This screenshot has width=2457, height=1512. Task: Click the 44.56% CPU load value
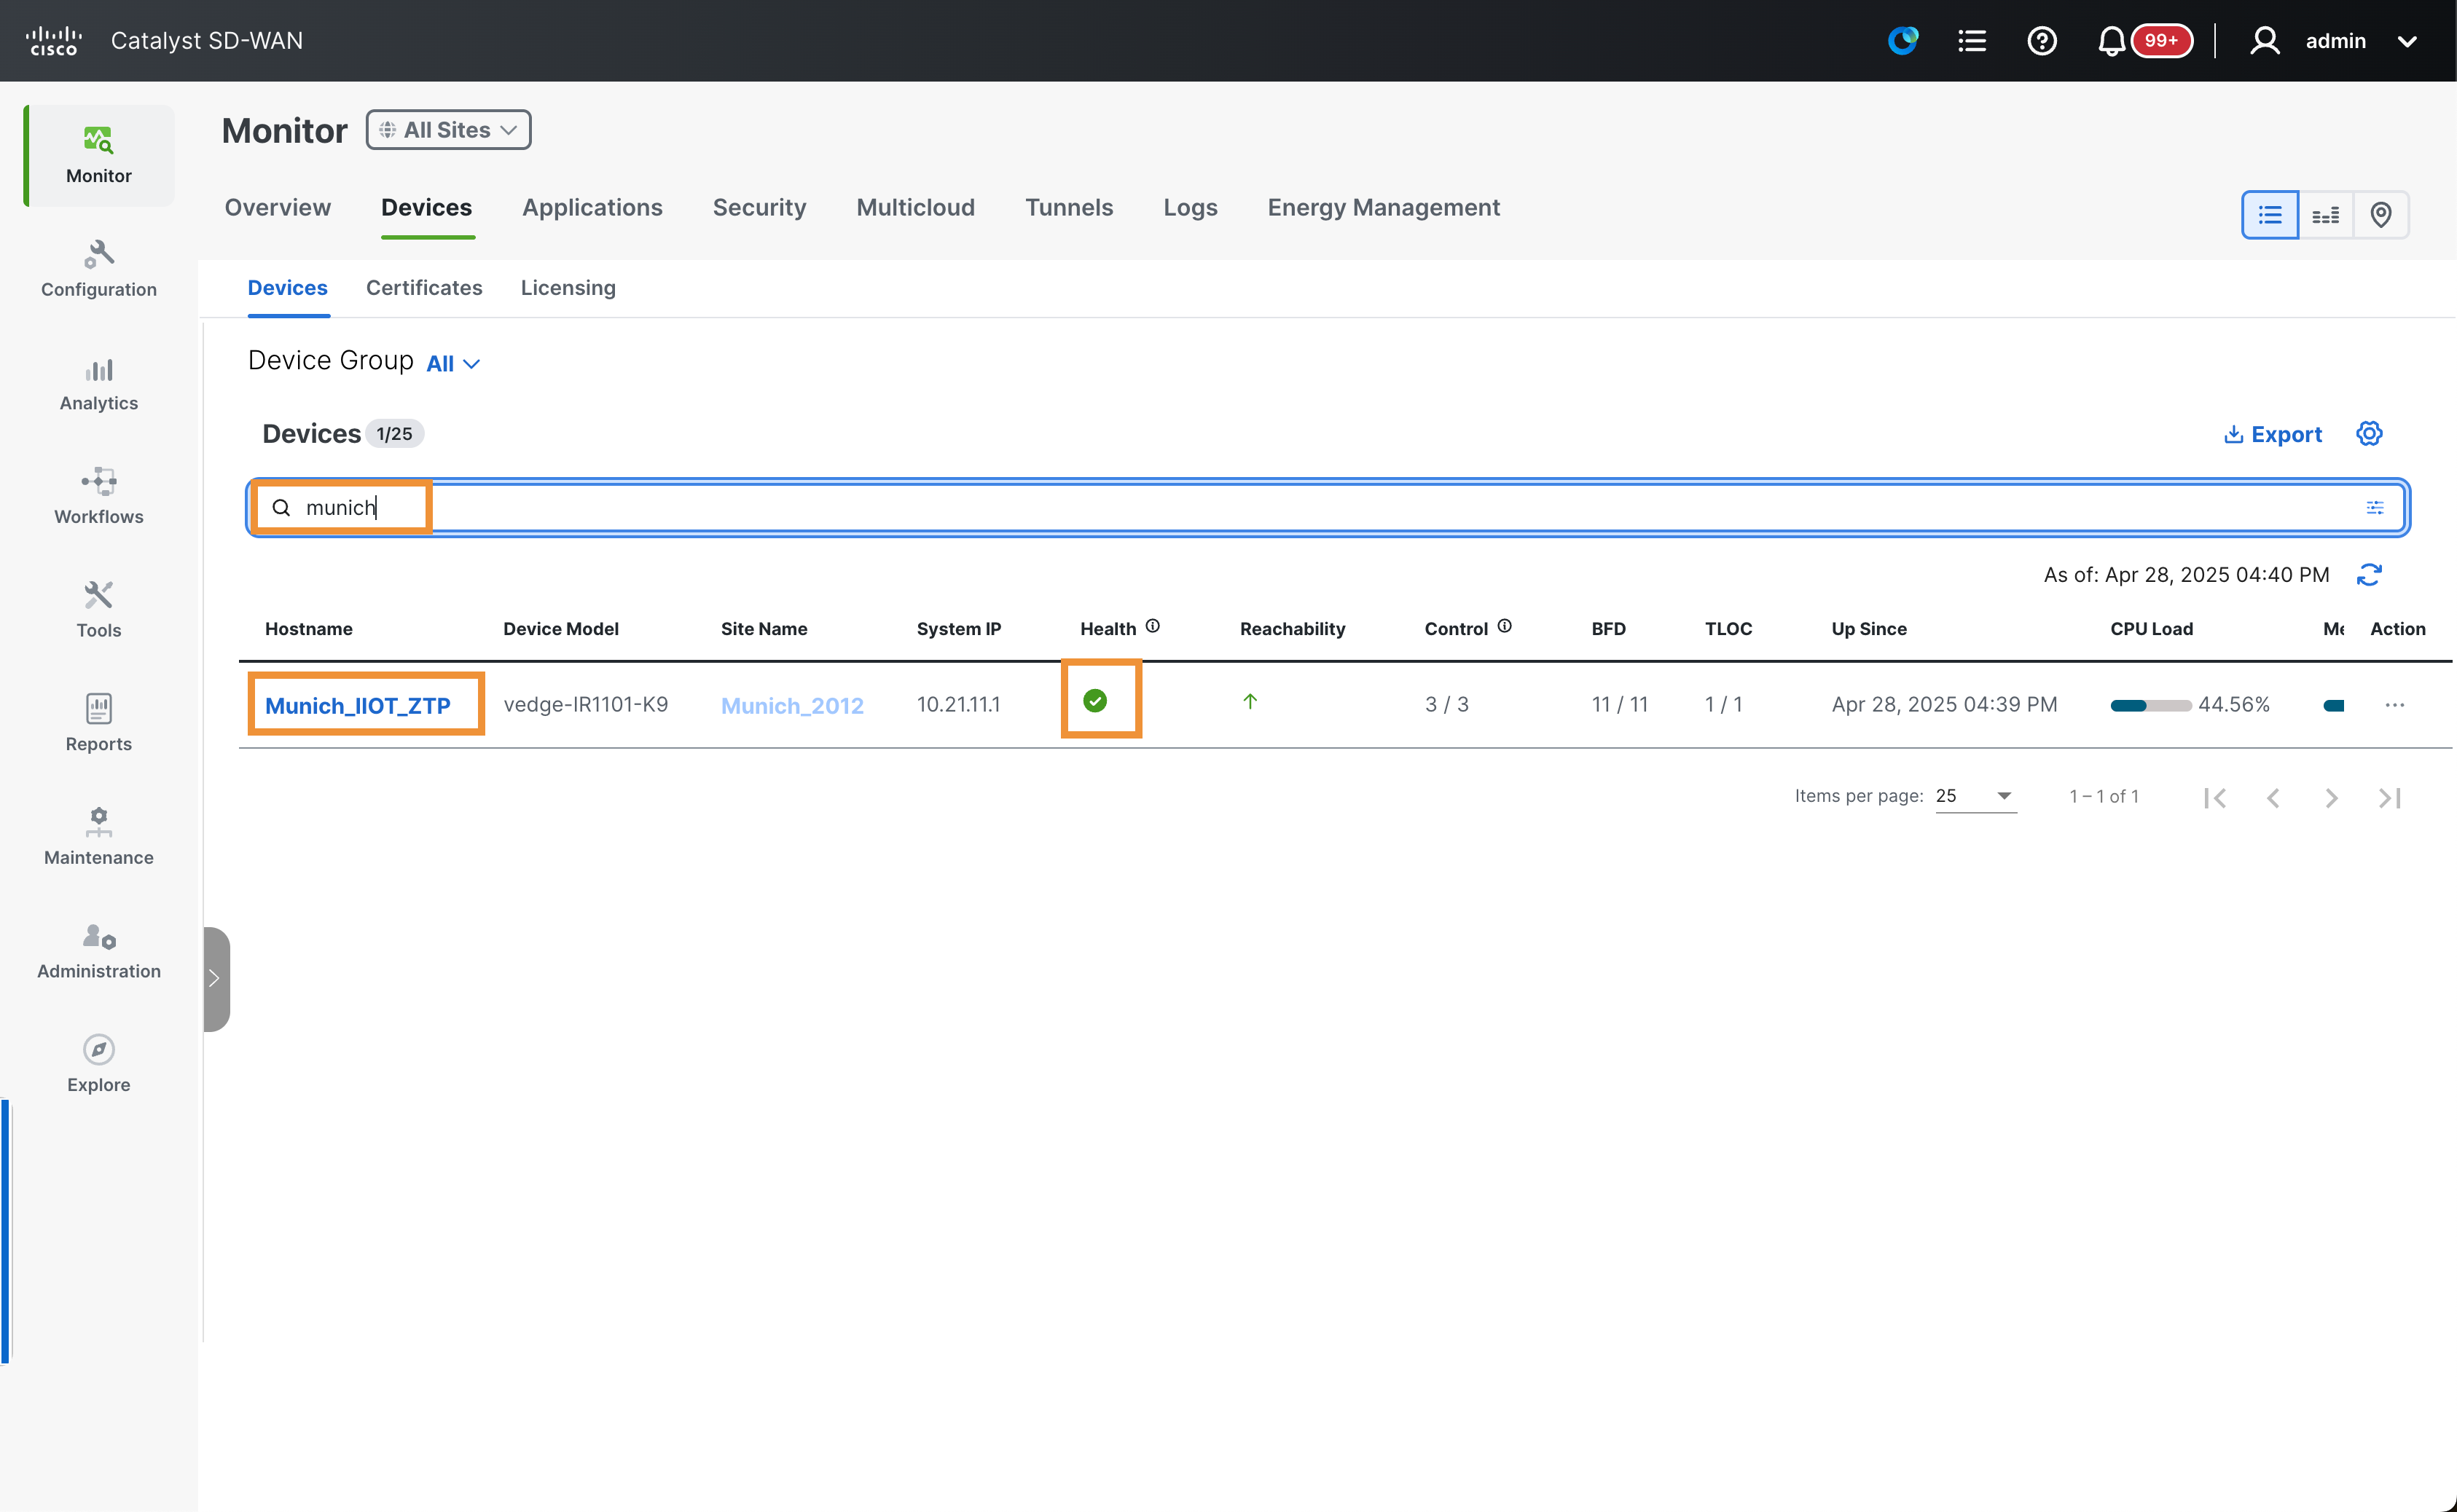point(2234,704)
